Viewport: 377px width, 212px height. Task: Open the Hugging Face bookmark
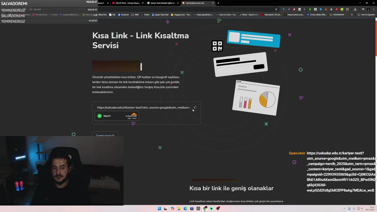pyautogui.click(x=181, y=15)
